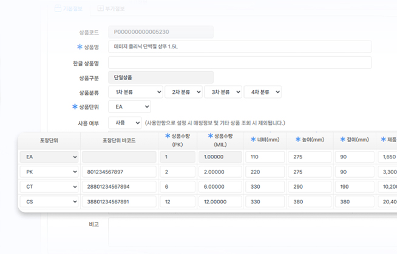Click the EA row length field 90

[355, 157]
